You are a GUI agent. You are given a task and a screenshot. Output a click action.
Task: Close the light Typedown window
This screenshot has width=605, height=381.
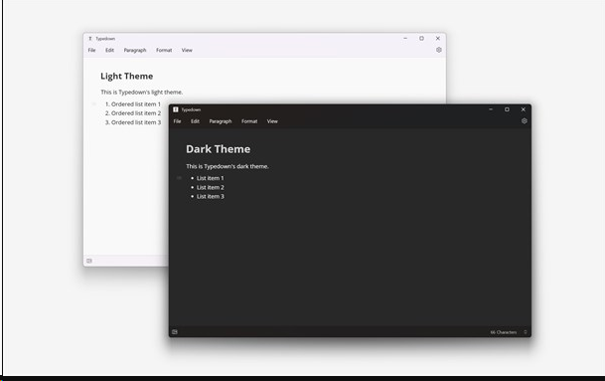(x=438, y=38)
